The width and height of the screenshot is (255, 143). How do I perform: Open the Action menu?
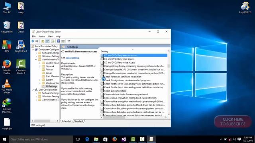pos(41,37)
